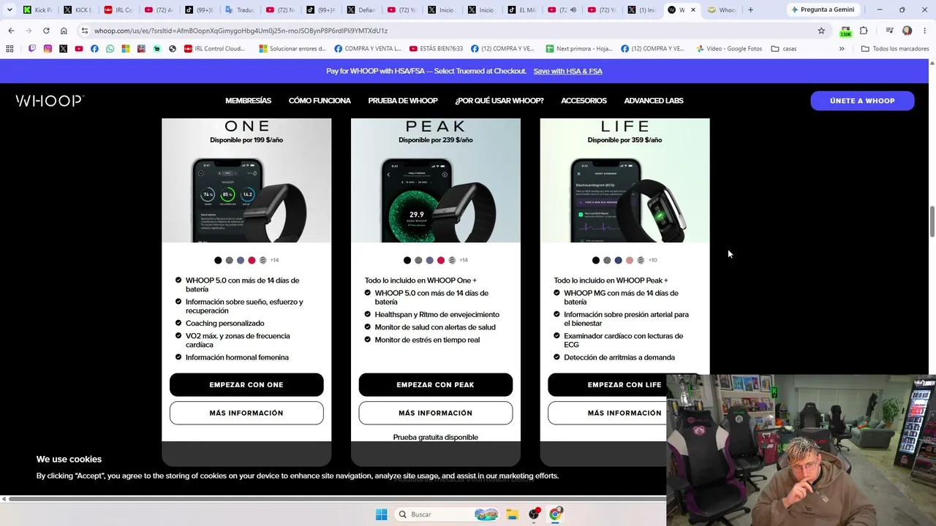Open the X bookmark icon in bookmarks bar

click(x=64, y=49)
